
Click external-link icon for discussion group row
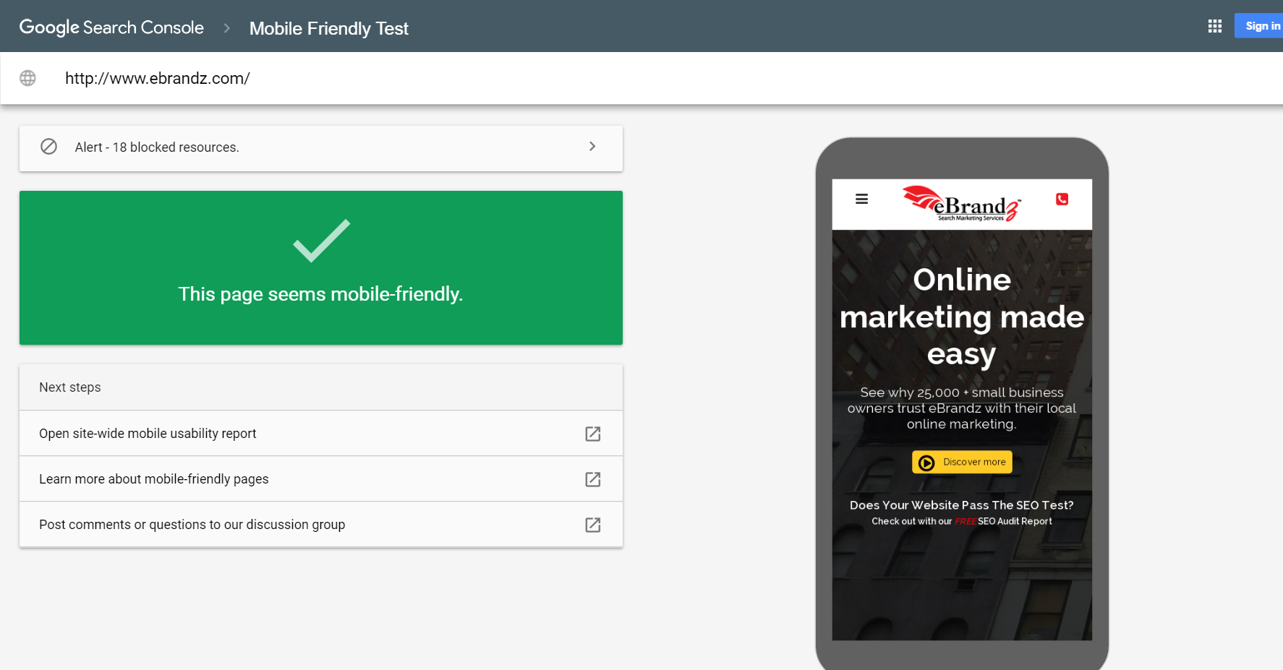[593, 525]
